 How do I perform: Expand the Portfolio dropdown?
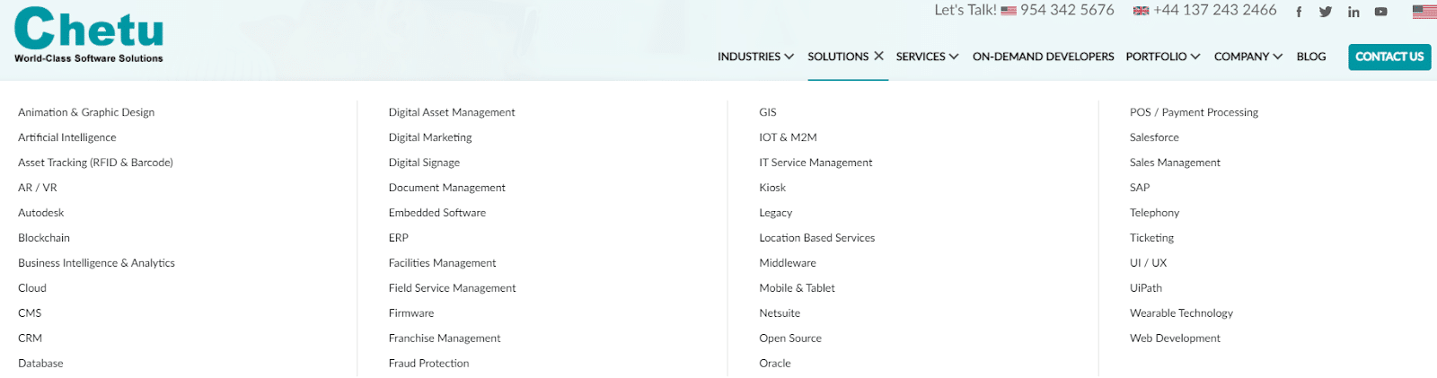pos(1163,57)
